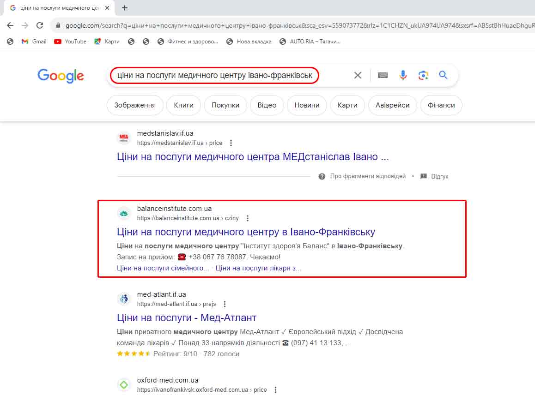Close the Google search tab
This screenshot has height=395, width=535.
pyautogui.click(x=107, y=8)
